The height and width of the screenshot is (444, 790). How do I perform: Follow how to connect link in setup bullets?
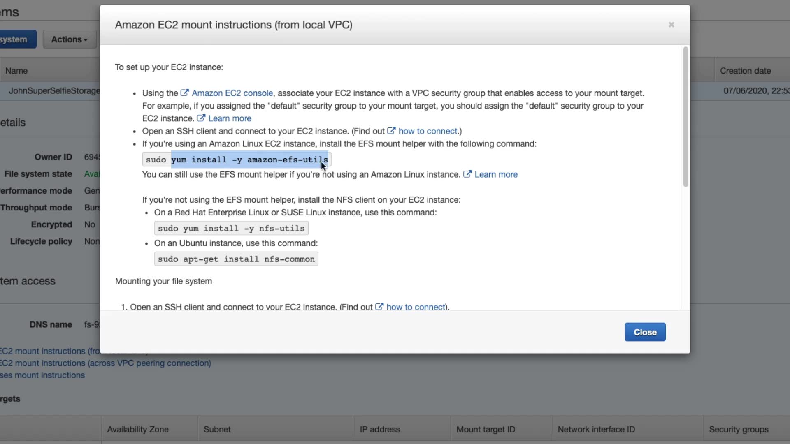click(x=428, y=131)
